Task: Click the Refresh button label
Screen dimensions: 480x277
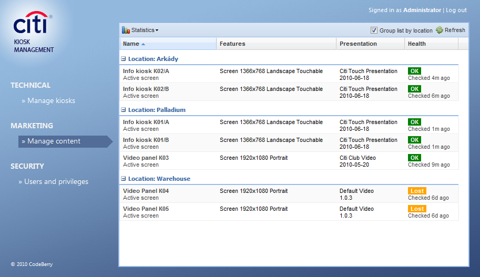Action: (x=455, y=30)
